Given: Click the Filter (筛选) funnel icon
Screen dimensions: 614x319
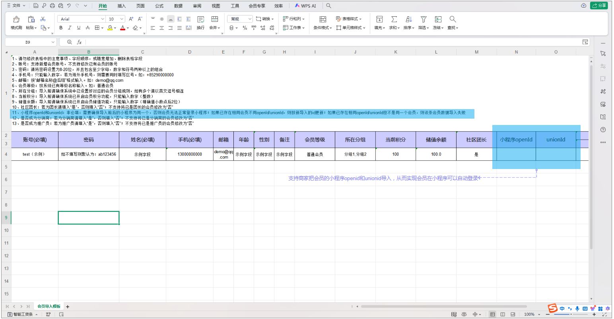Looking at the screenshot, I should click(x=424, y=19).
